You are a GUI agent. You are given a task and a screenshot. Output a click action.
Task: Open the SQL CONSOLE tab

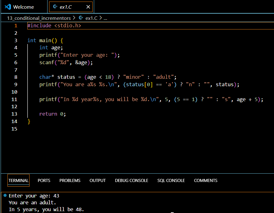click(x=171, y=180)
